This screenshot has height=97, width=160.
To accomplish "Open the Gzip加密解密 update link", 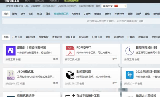I will point(86,6).
